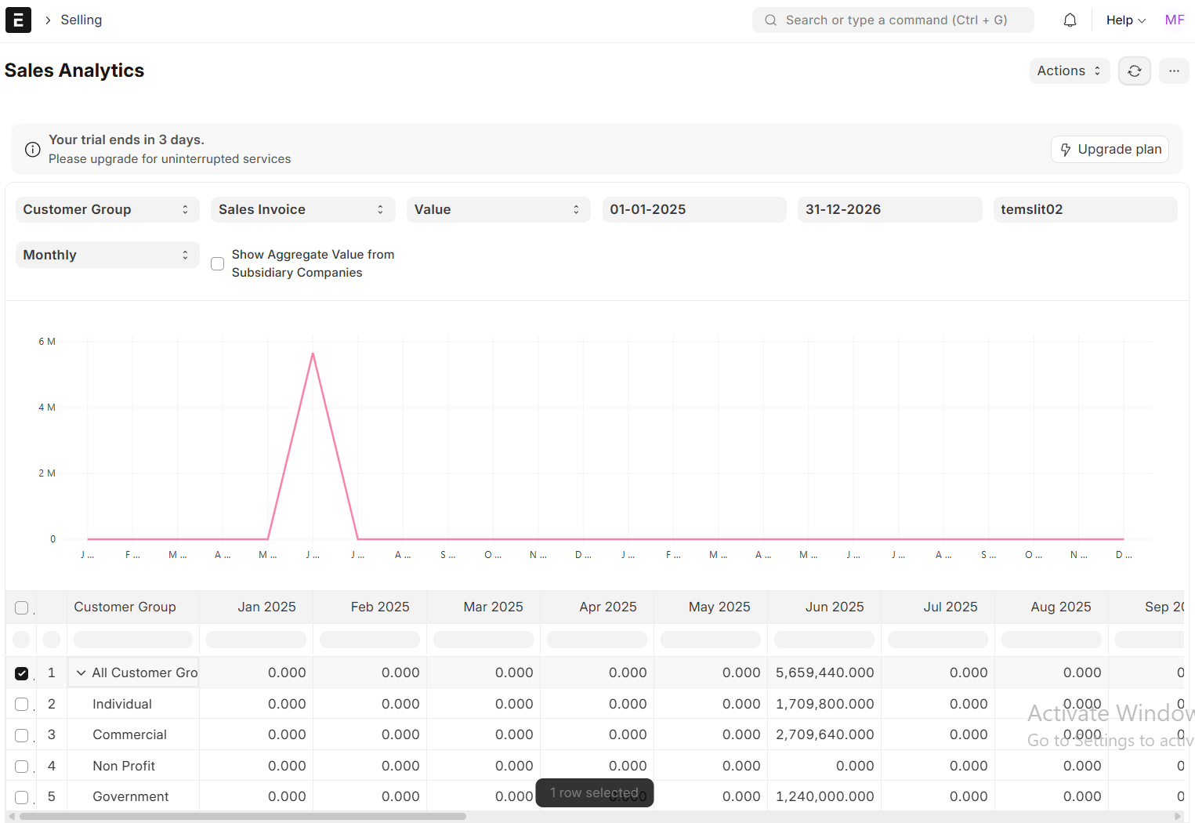Edit the to date 31-12-2026 field
The width and height of the screenshot is (1195, 823).
tap(889, 210)
